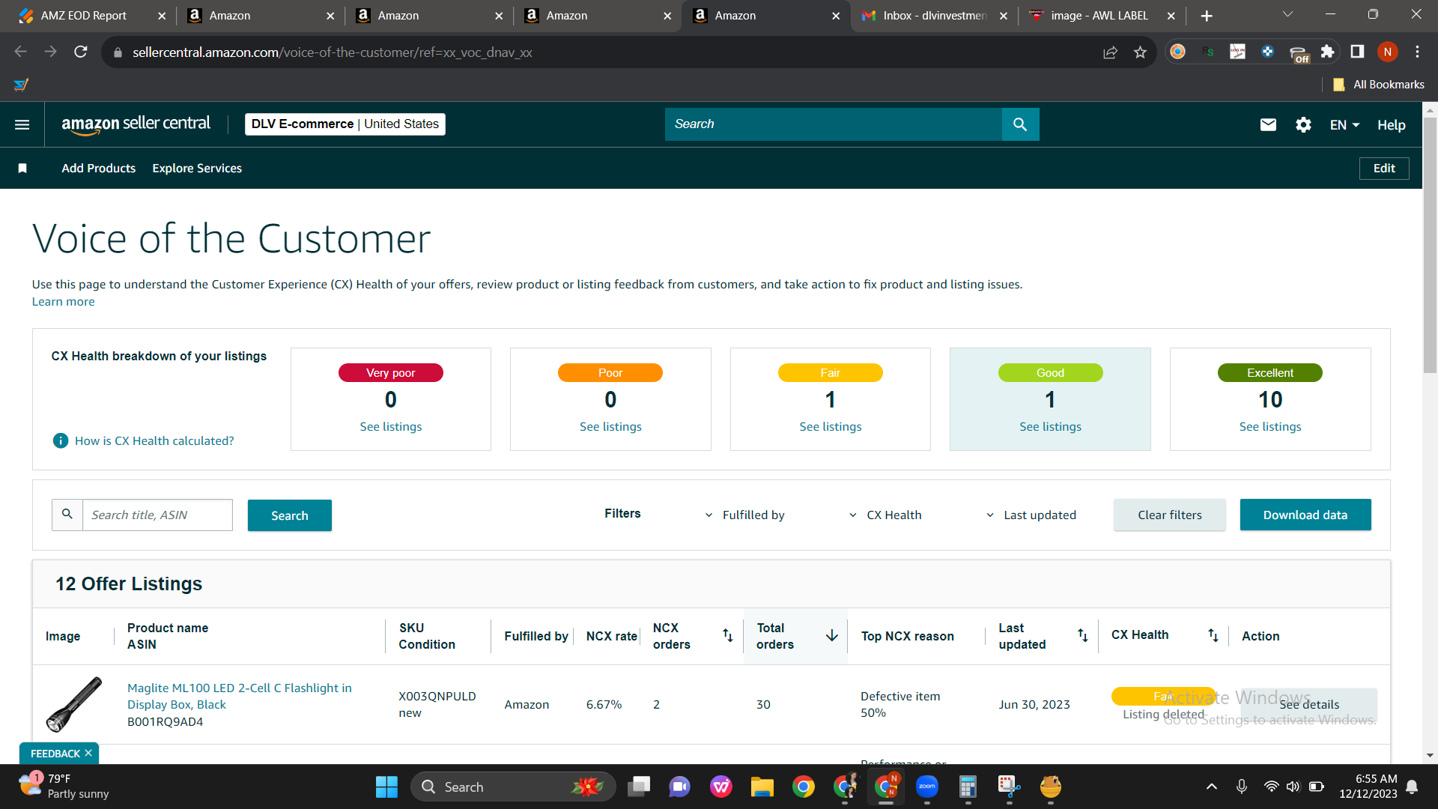Click the FEEDBACK tab button
The width and height of the screenshot is (1438, 809).
55,754
